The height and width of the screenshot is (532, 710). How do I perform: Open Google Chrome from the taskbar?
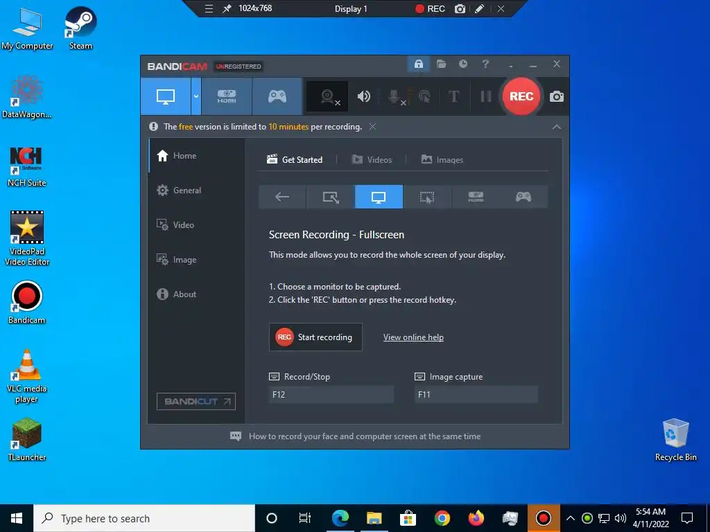tap(442, 518)
